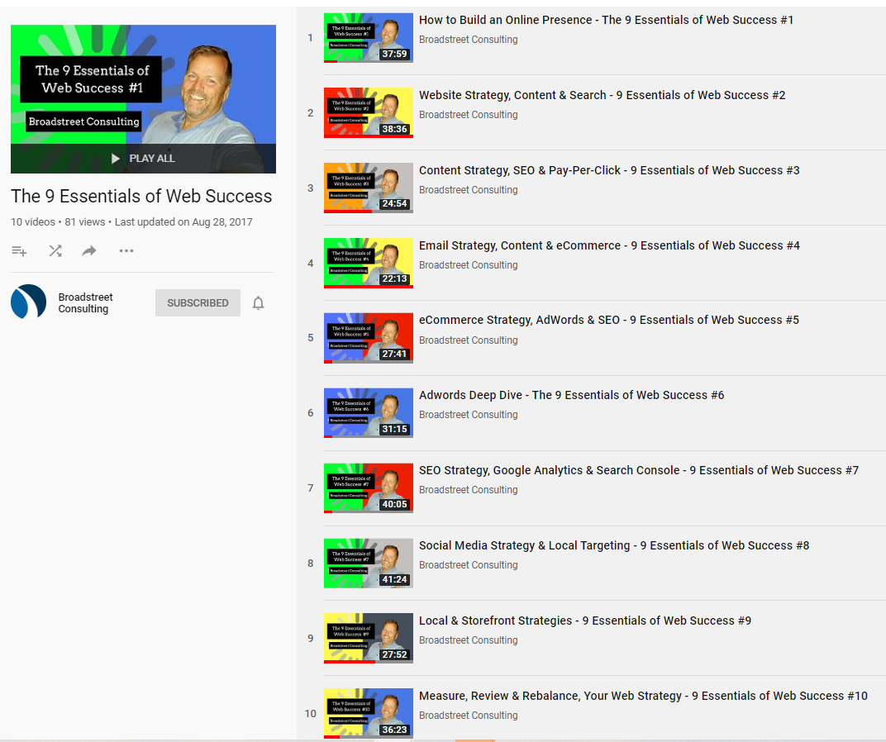Screen dimensions: 886x742
Task: Open 'Website Strategy, Content & Search' video title
Action: click(602, 96)
